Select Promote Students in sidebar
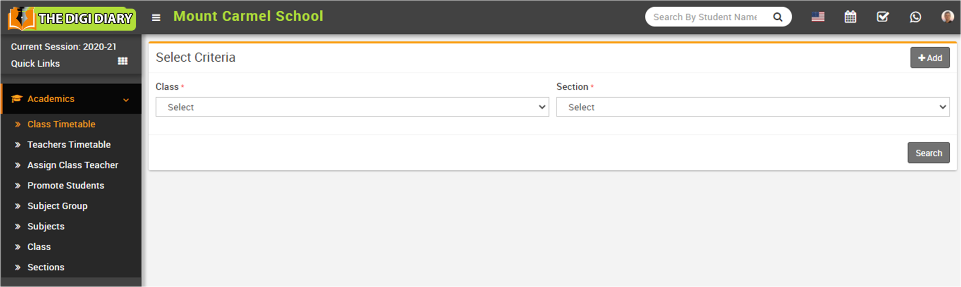 [x=65, y=186]
